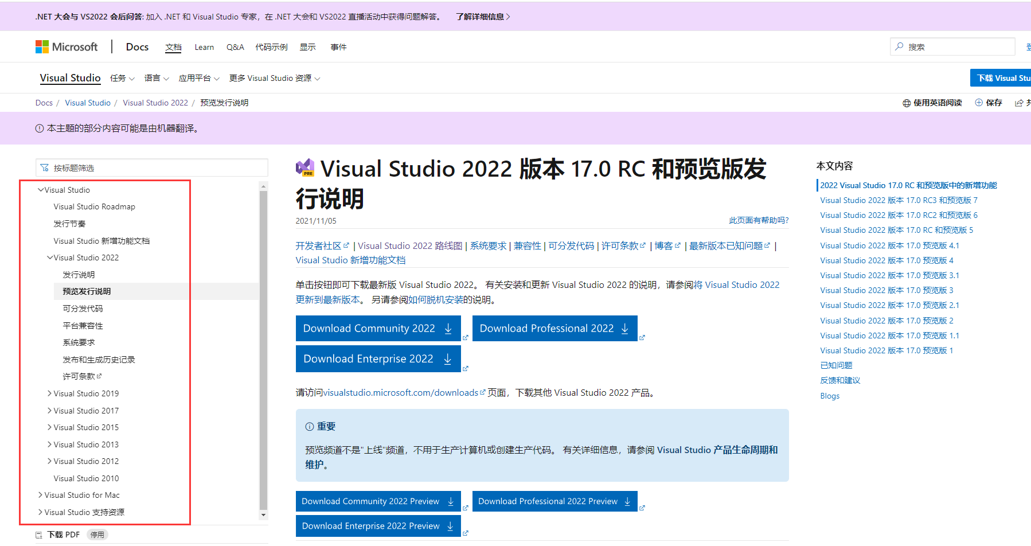Click the banner's 了解详细信息 arrow
The width and height of the screenshot is (1031, 546).
pos(507,17)
